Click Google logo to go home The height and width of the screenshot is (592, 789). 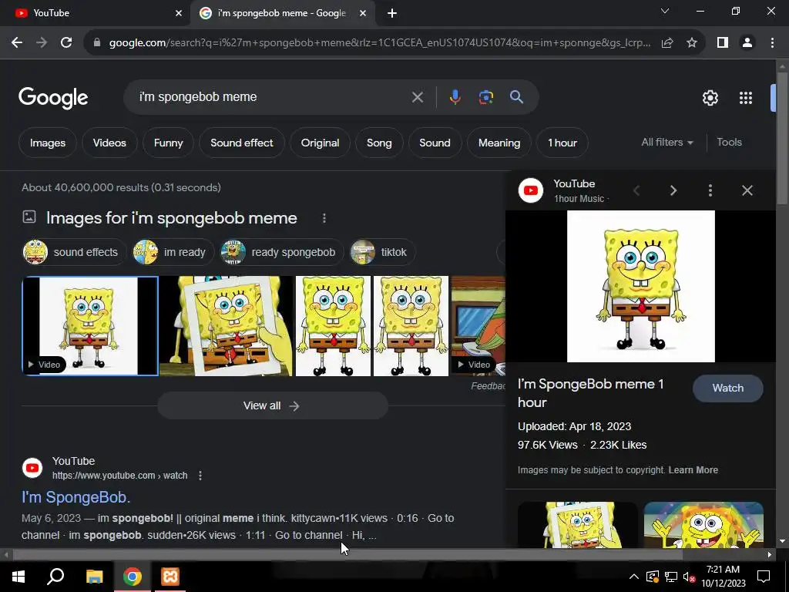53,98
